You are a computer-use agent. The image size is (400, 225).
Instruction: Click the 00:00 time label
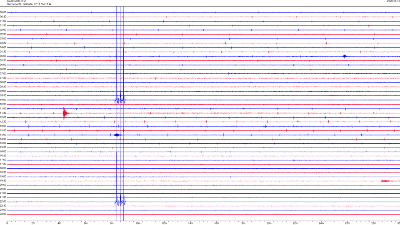[x=3, y=12]
